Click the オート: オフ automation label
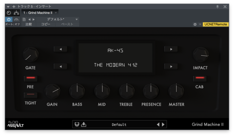234x136 pixels. click(13, 24)
